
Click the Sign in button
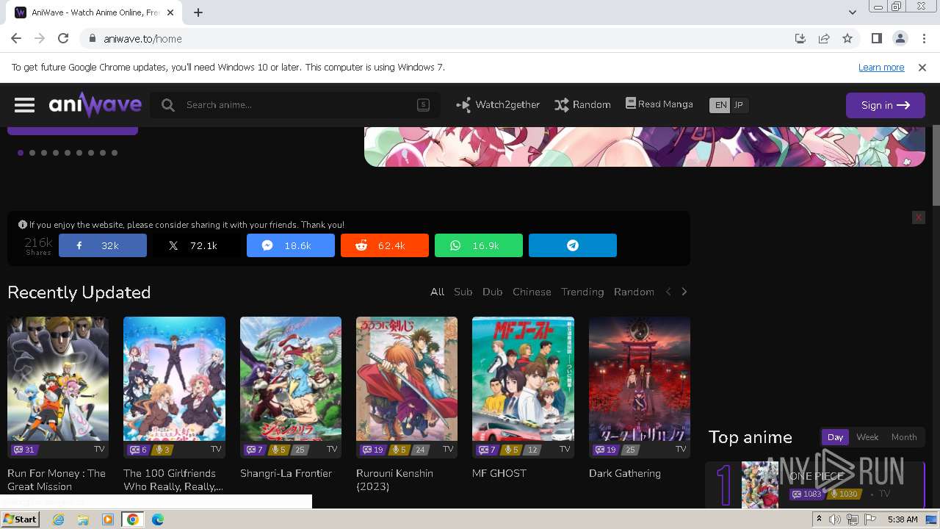tap(886, 105)
